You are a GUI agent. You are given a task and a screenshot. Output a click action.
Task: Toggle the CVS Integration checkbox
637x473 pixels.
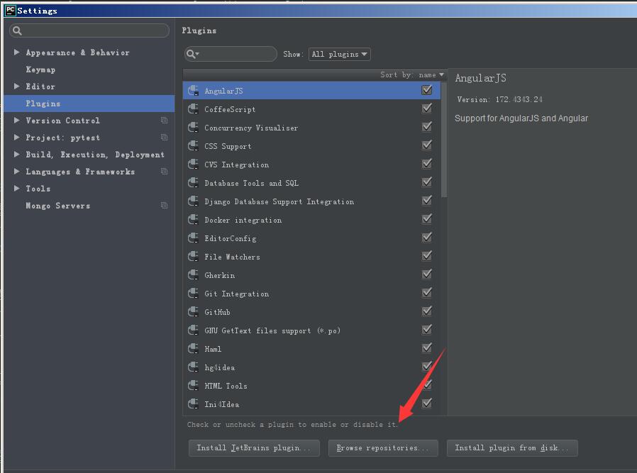pos(426,164)
